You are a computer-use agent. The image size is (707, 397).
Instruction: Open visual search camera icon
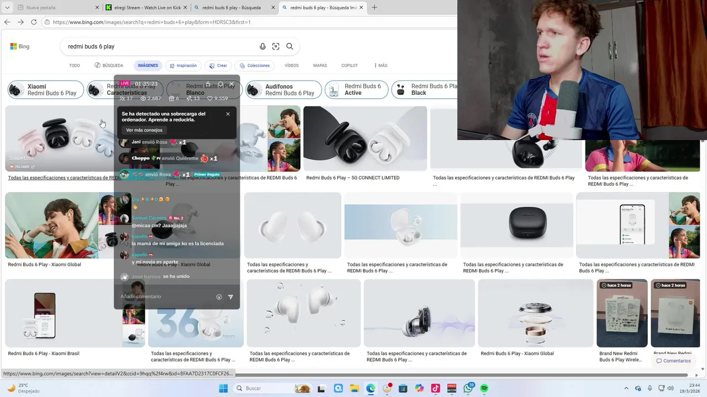[276, 46]
